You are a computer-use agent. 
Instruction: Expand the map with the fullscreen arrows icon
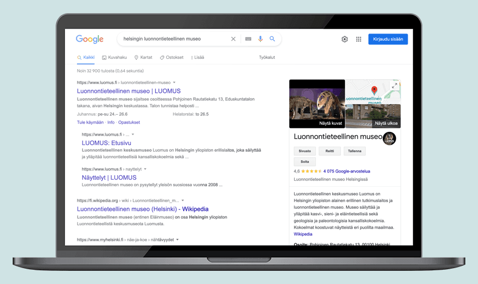394,86
